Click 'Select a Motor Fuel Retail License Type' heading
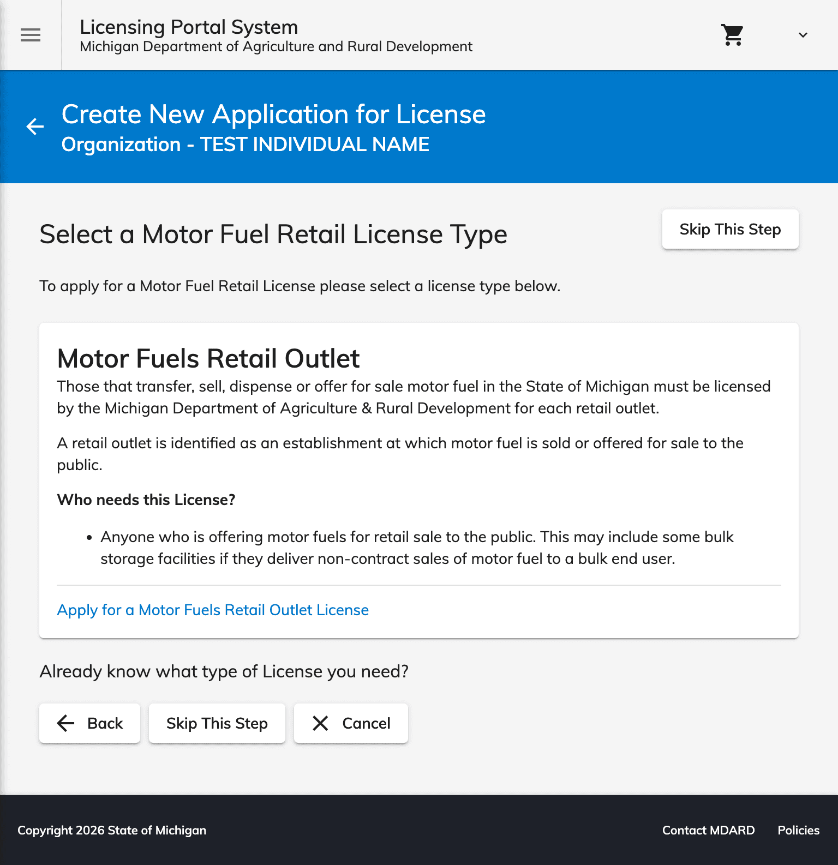The width and height of the screenshot is (838, 865). point(273,235)
